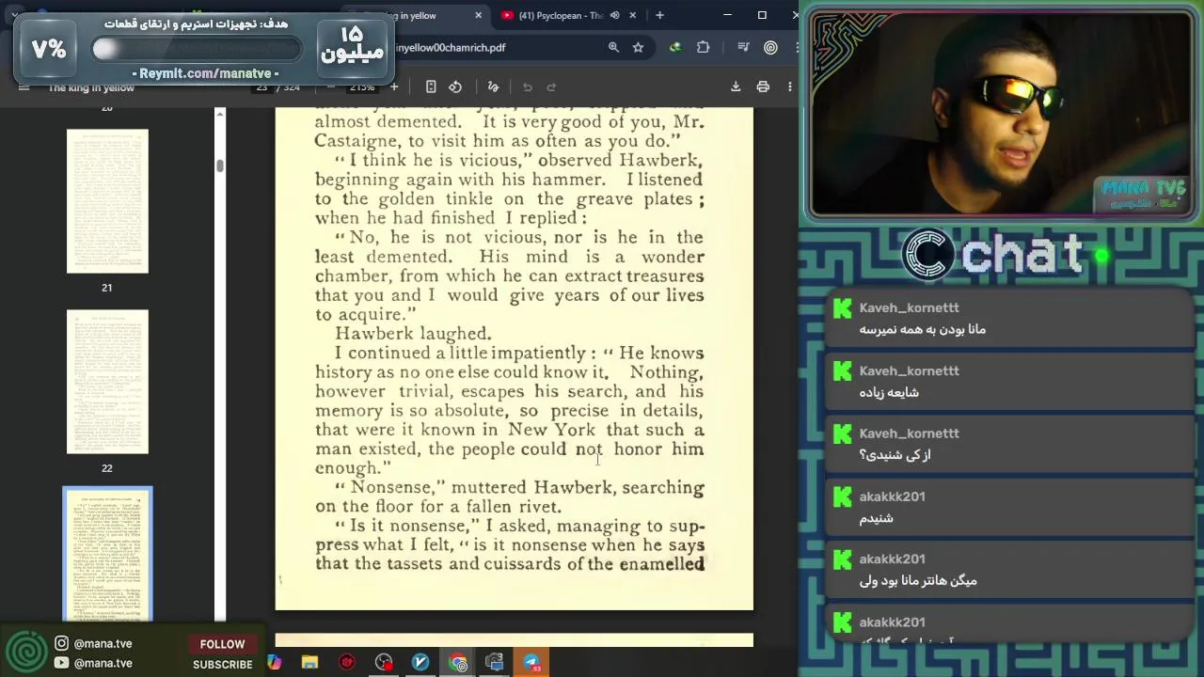This screenshot has height=677, width=1204.
Task: Rotate the PDF counterclockwise
Action: click(455, 87)
